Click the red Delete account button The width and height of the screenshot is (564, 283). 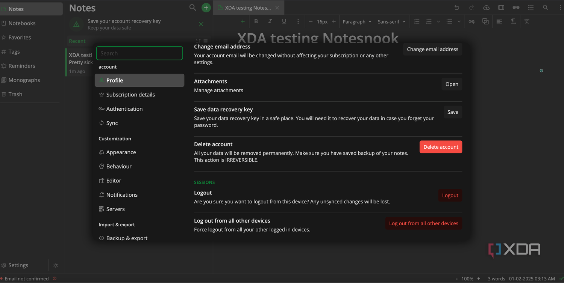(x=441, y=147)
